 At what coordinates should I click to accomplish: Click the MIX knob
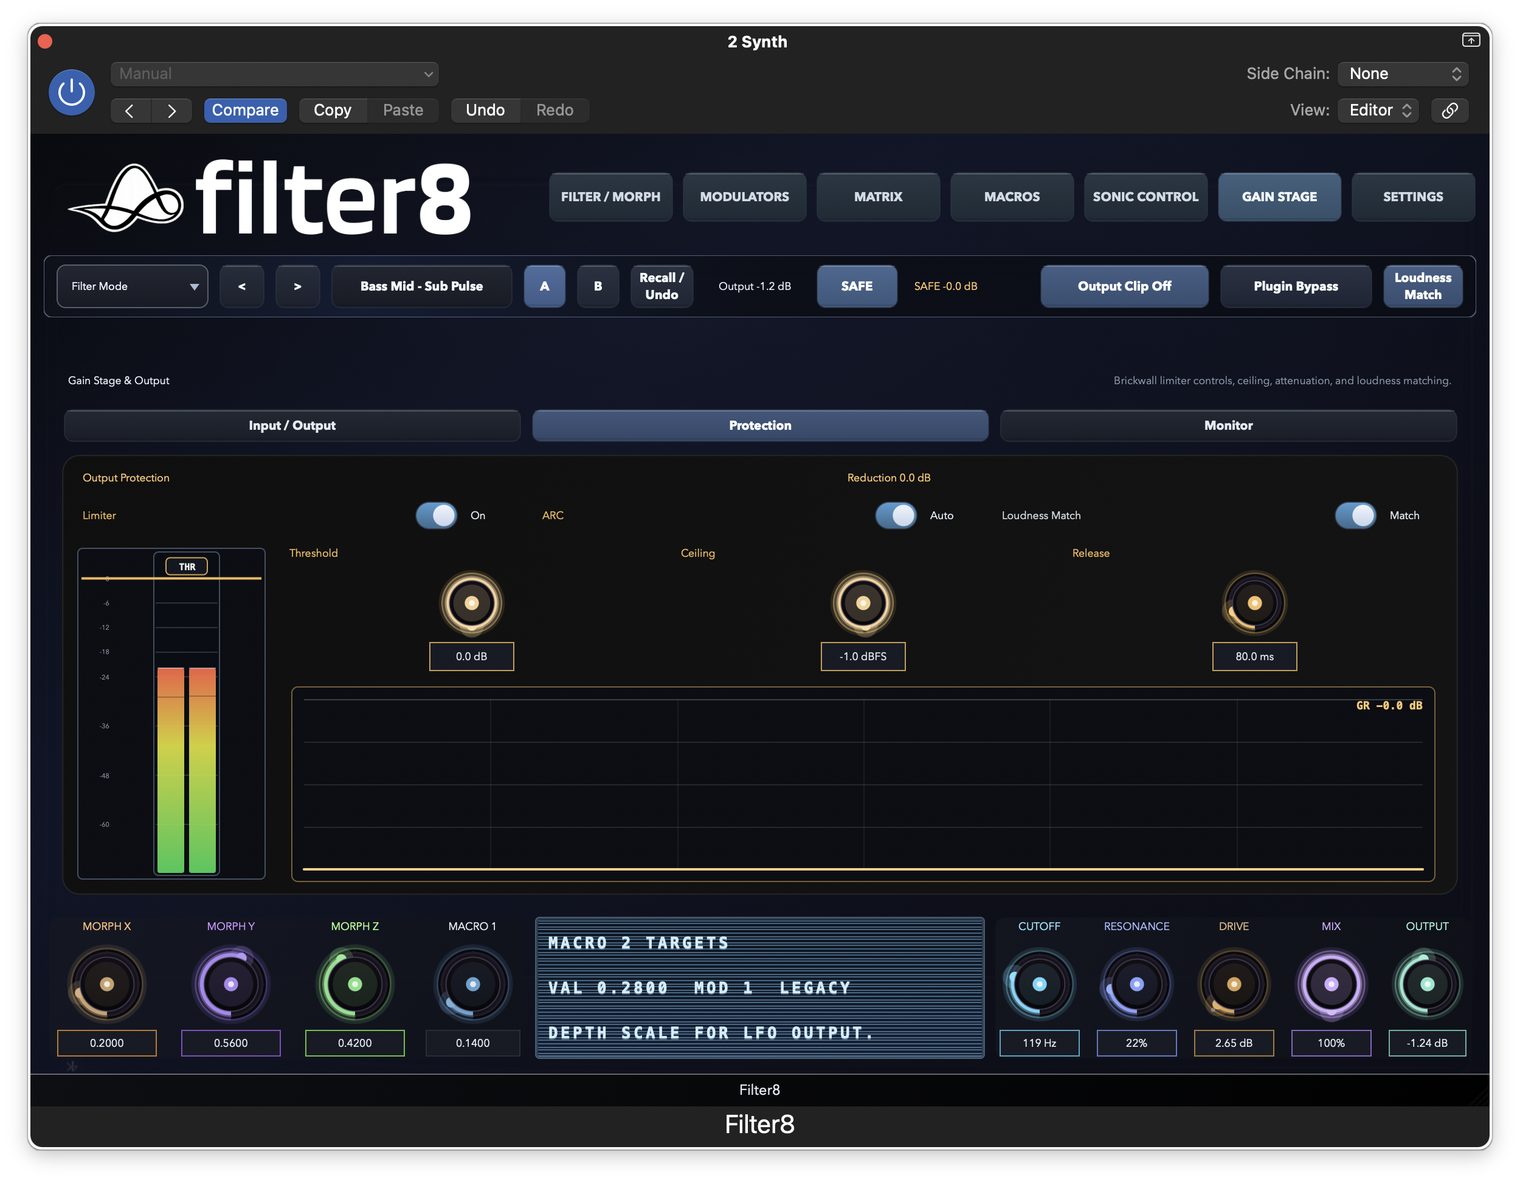point(1331,984)
